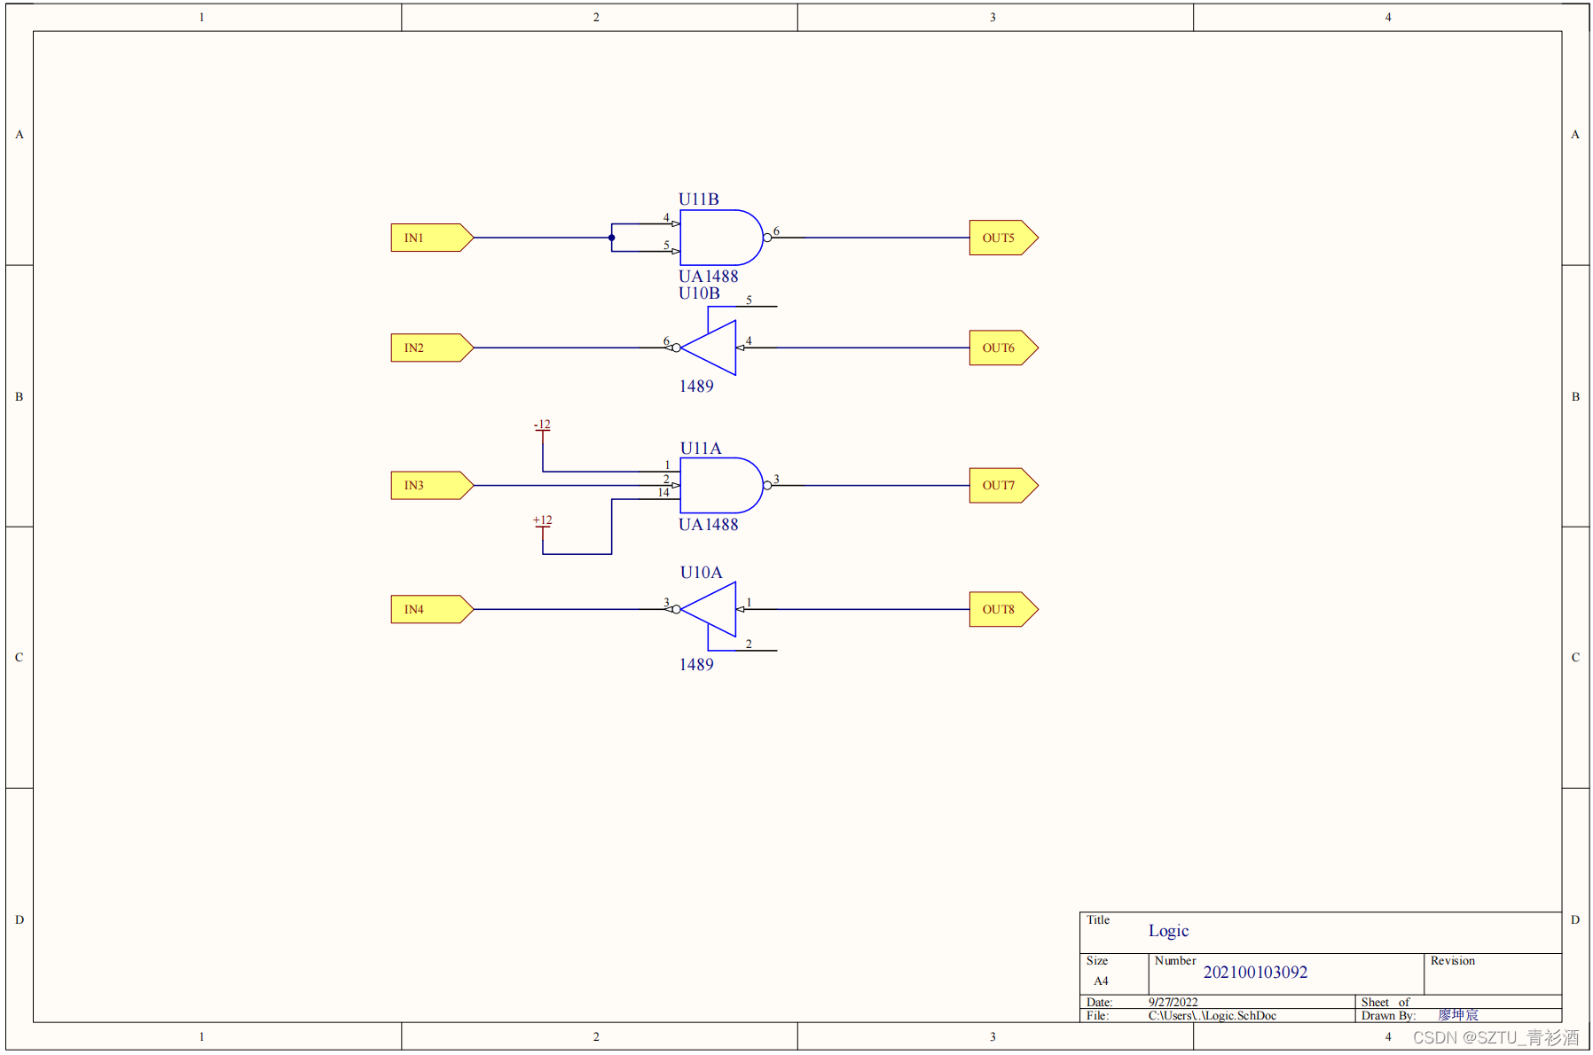Click the OUT7 output port
This screenshot has height=1055, width=1593.
[1002, 485]
